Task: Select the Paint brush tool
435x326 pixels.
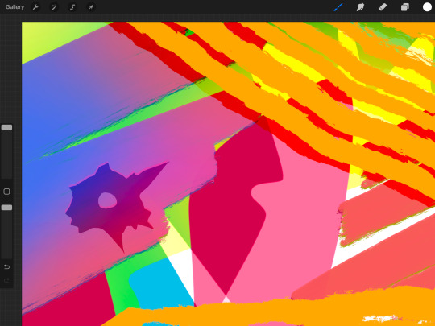Action: click(338, 7)
